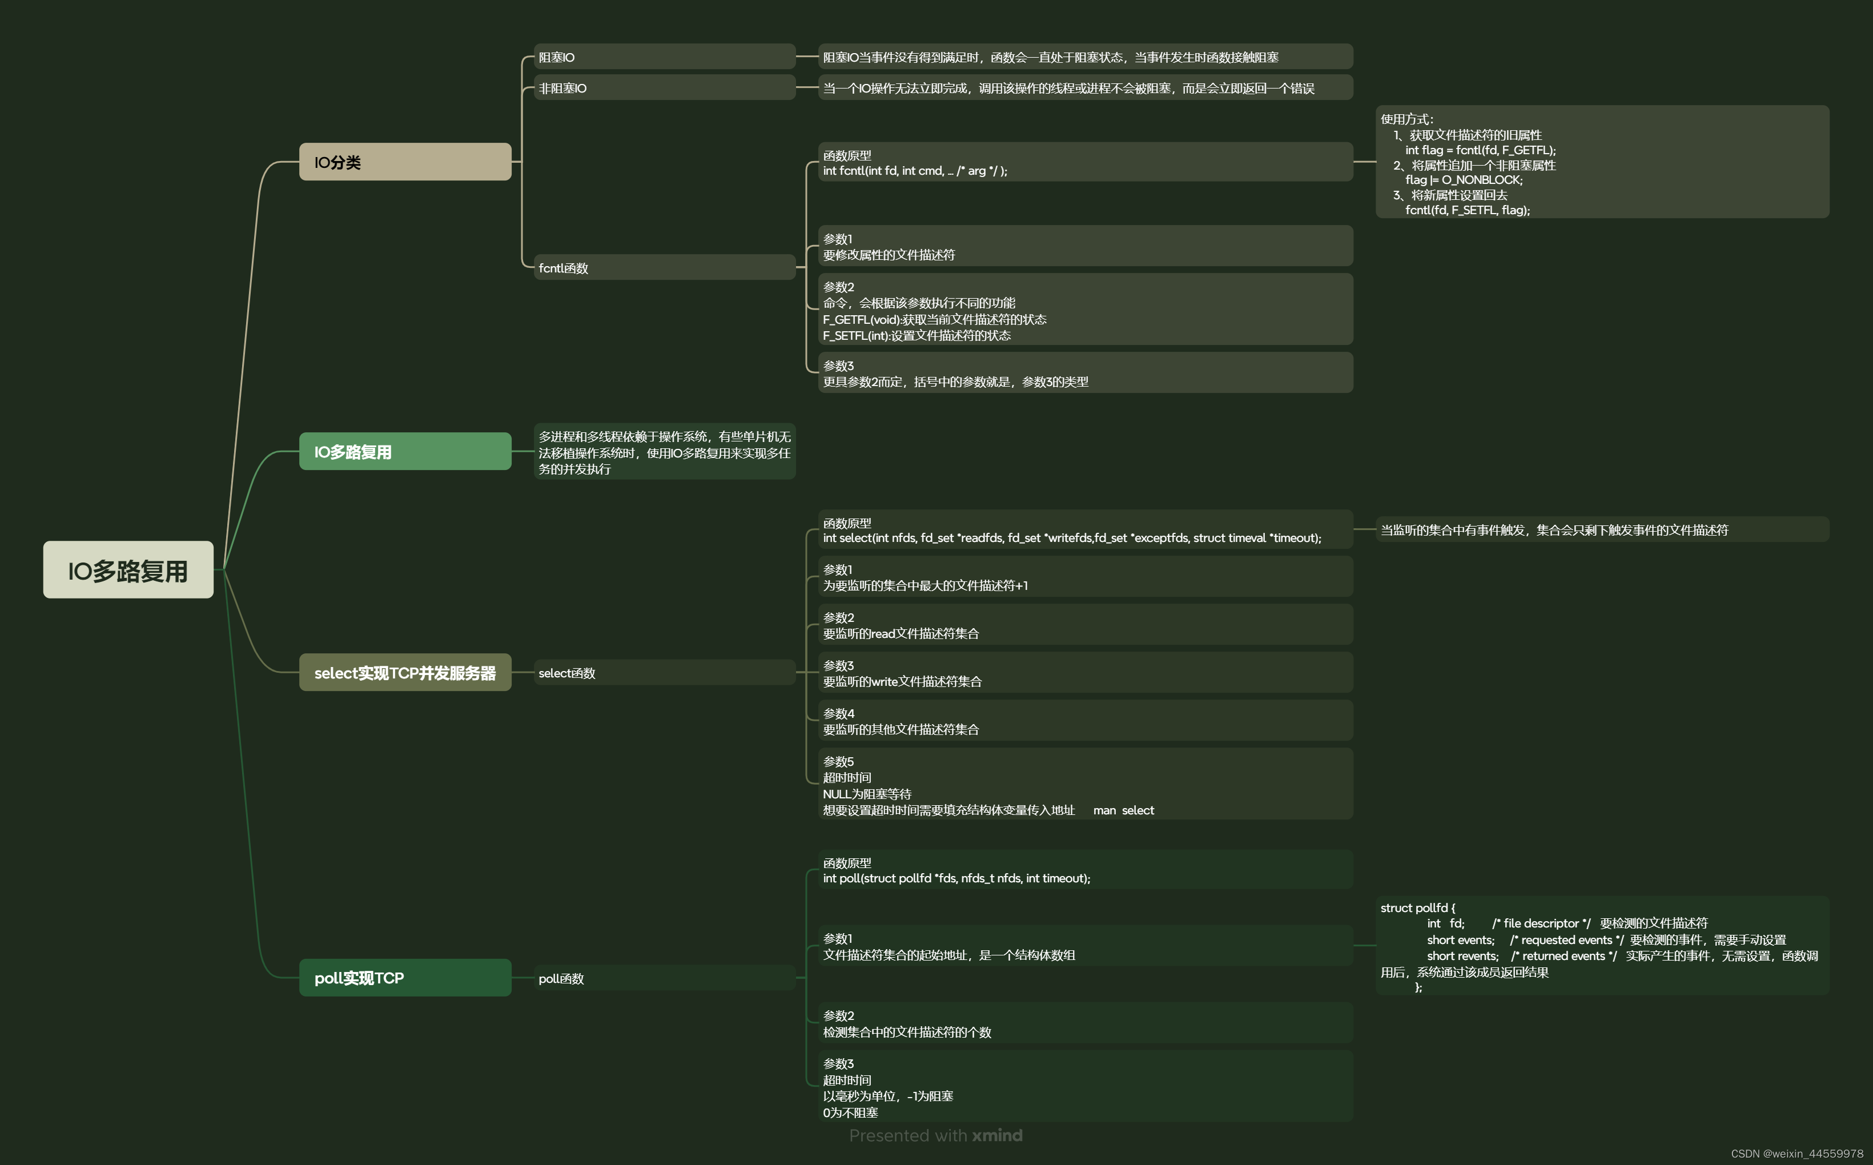Select fcntl 参数2 node with F_GETFL
1873x1165 pixels.
(x=1086, y=310)
